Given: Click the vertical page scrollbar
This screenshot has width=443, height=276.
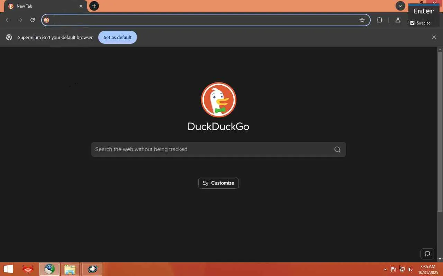Looking at the screenshot, I should click(x=440, y=132).
